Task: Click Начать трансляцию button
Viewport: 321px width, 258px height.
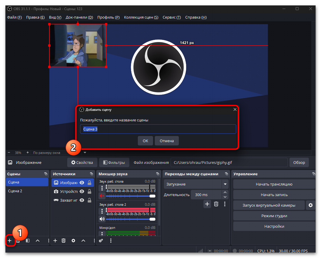Action: 274,184
